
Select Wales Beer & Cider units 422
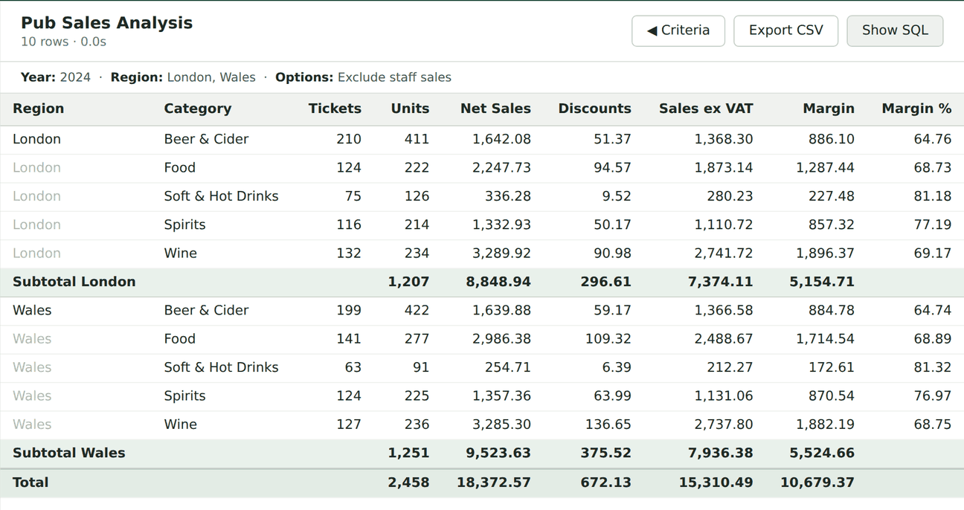417,310
